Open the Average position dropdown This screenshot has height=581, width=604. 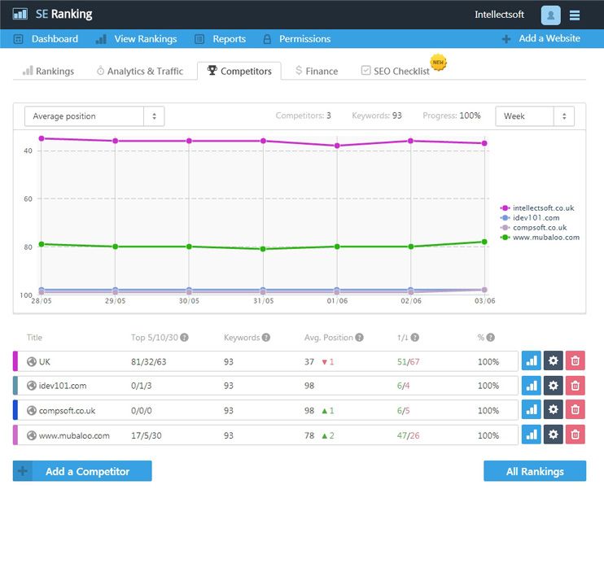[94, 116]
